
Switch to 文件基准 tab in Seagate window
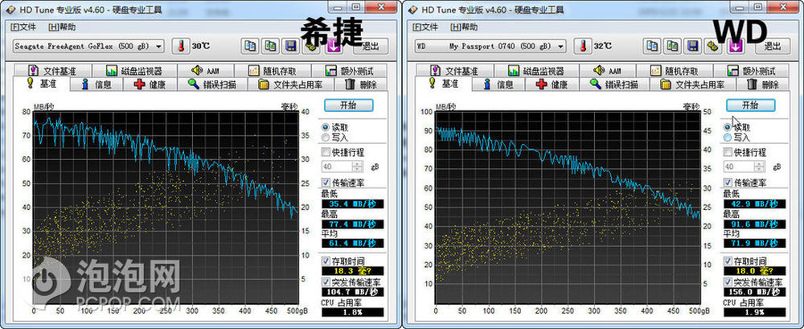[53, 71]
